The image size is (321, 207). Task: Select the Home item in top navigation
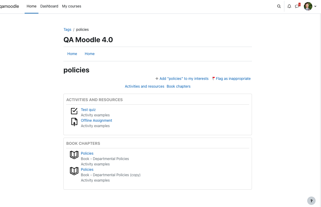[x=32, y=6]
